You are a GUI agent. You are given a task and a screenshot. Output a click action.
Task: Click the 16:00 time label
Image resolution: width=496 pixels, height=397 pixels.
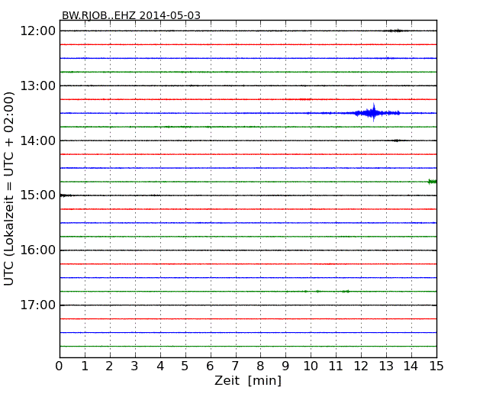37,250
